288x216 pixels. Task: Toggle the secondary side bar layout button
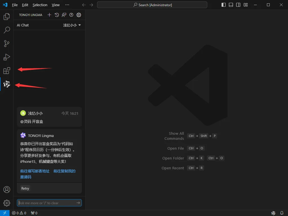pyautogui.click(x=238, y=5)
